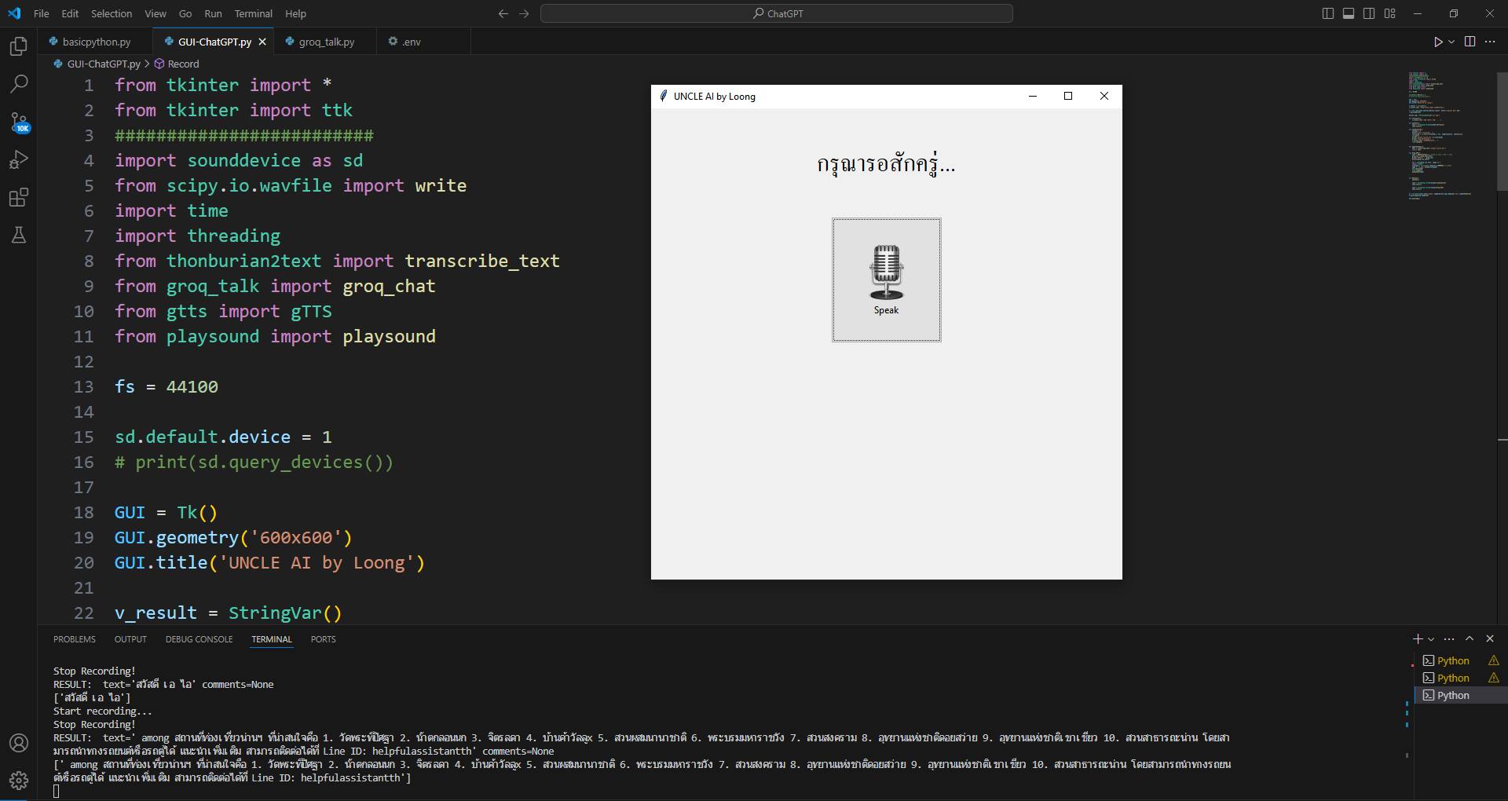The height and width of the screenshot is (801, 1508).
Task: Click the ChatGPT command center search box
Action: [x=777, y=13]
